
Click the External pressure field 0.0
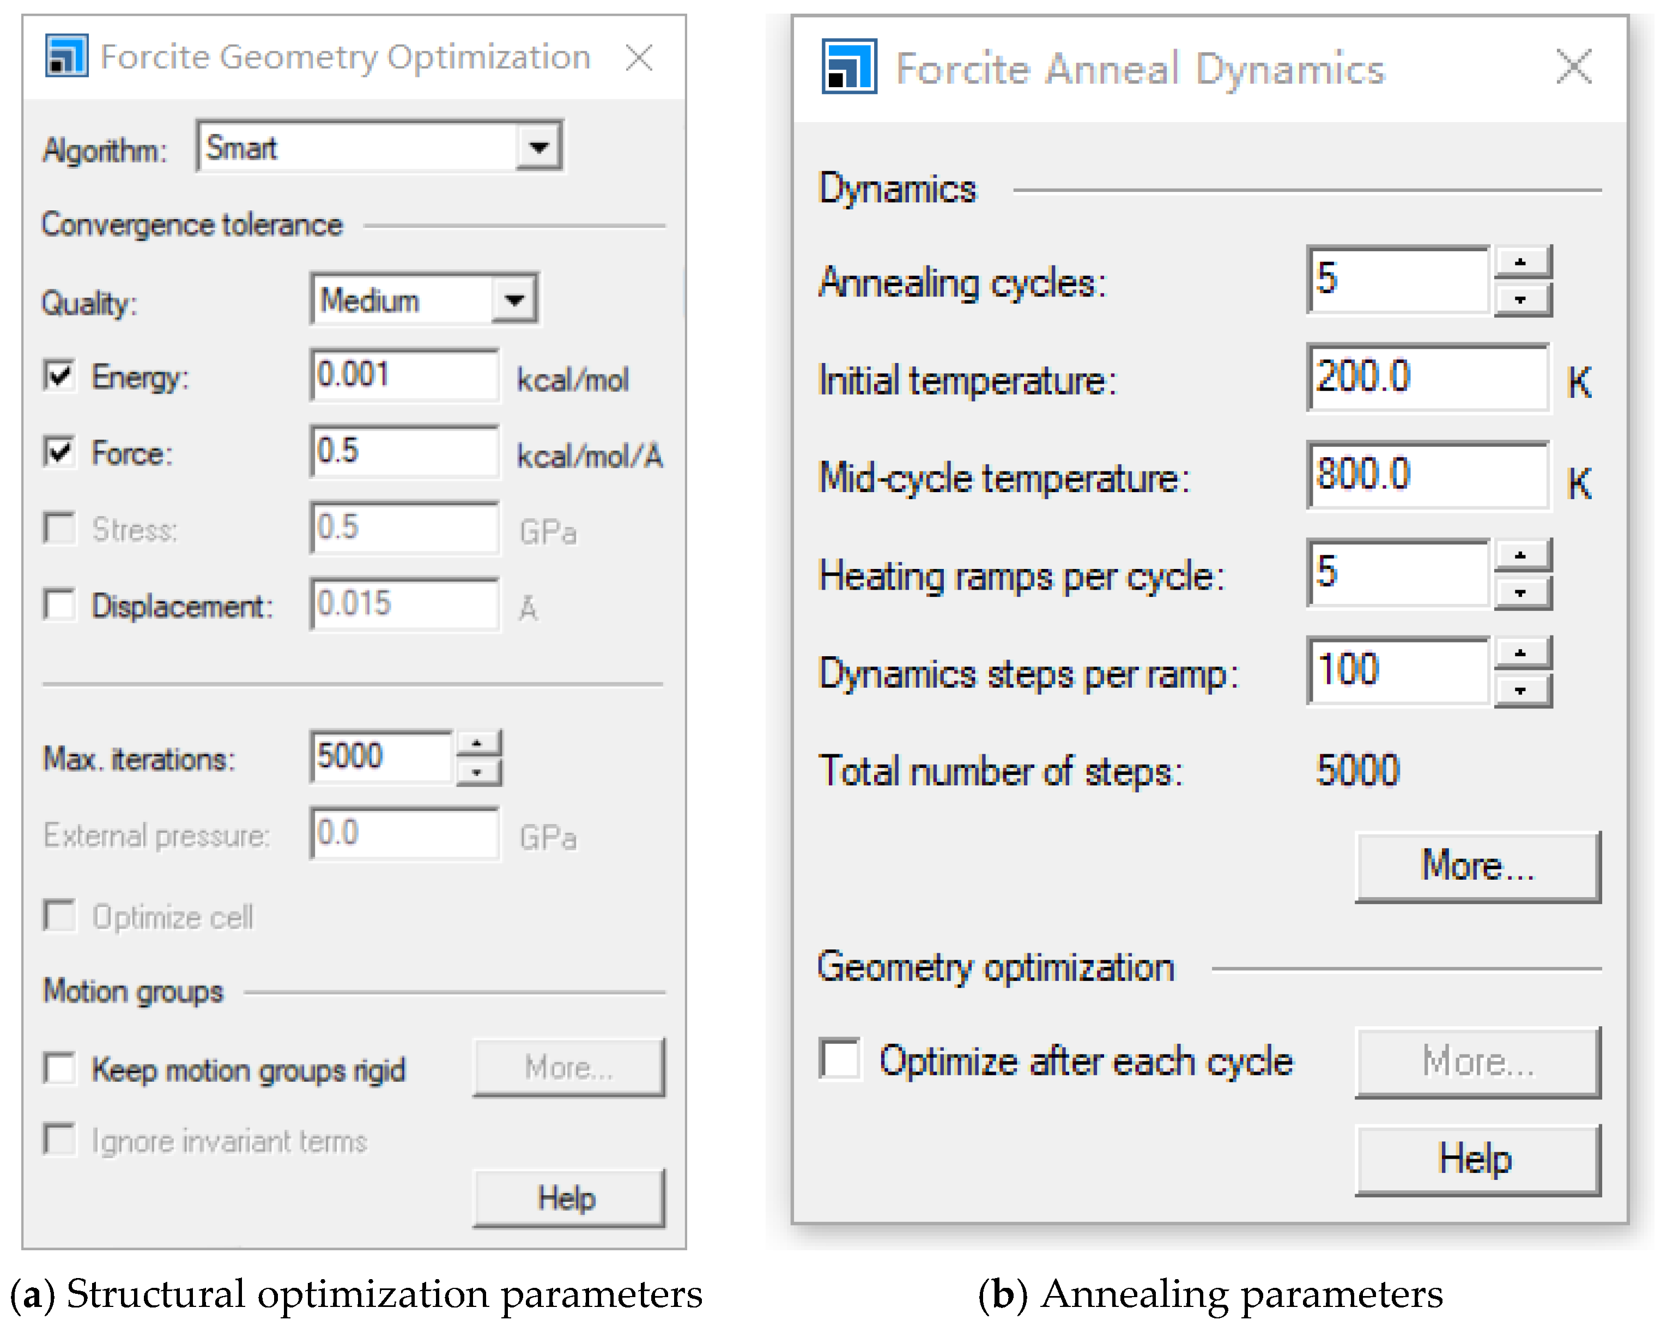[x=404, y=833]
